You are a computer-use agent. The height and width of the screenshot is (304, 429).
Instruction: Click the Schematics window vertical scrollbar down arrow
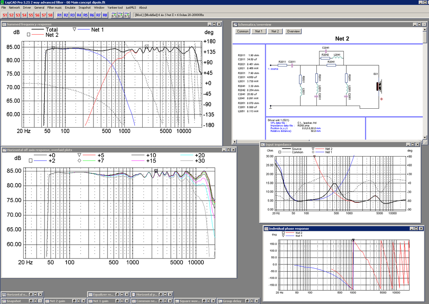(424, 138)
